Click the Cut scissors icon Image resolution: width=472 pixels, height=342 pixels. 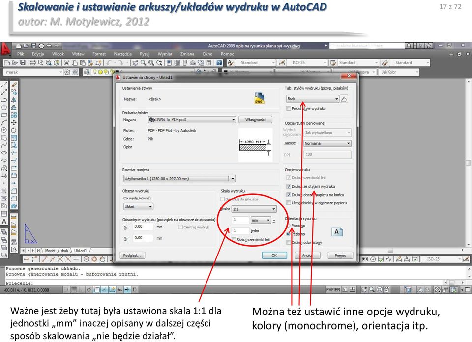click(66, 63)
